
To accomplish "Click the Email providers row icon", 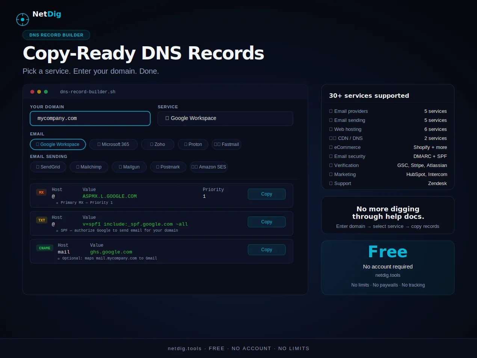I will [331, 111].
